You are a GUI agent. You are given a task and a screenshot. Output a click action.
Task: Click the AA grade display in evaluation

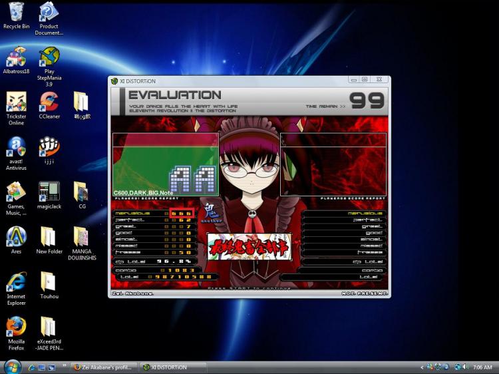(193, 180)
